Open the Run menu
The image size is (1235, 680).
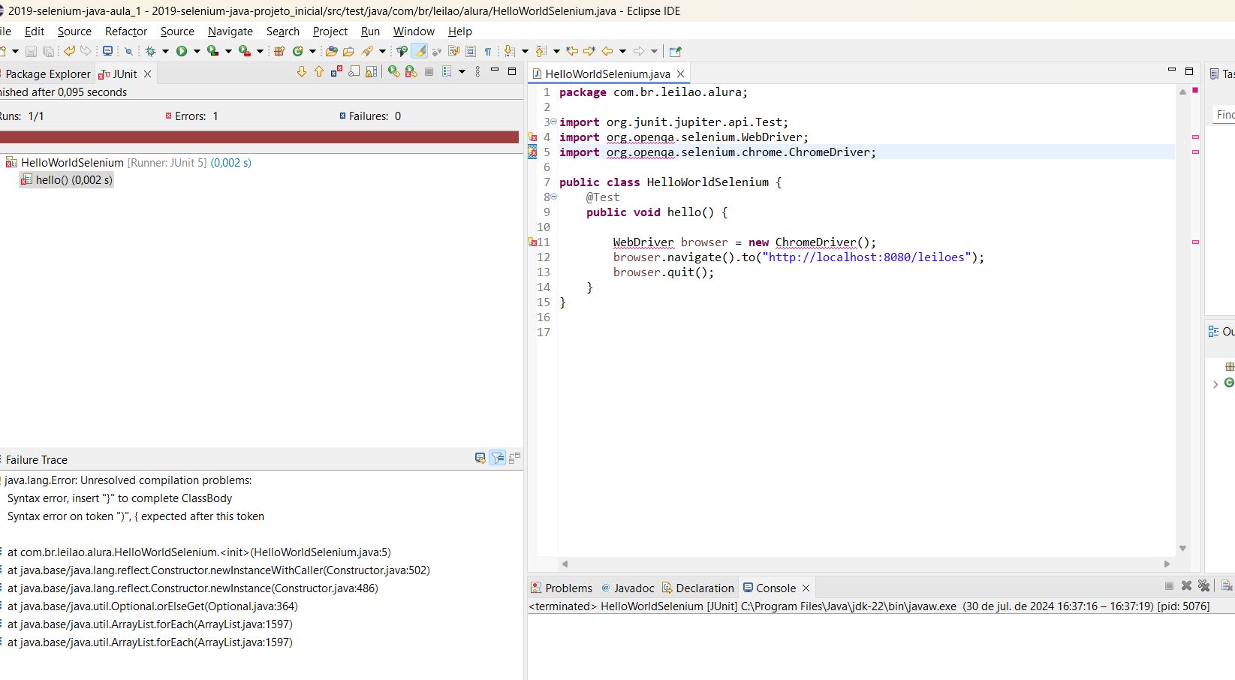[x=370, y=32]
